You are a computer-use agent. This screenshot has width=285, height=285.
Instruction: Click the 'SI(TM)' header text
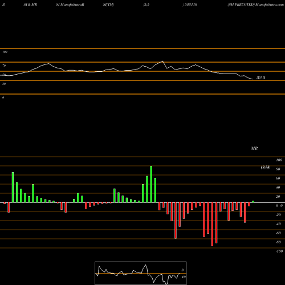point(108,5)
